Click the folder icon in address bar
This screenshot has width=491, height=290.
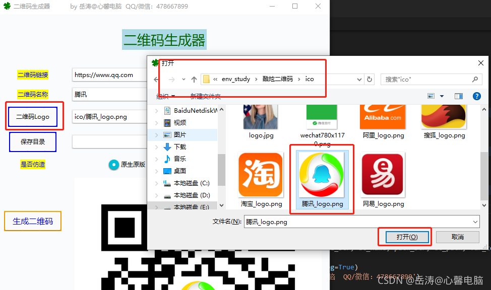(x=206, y=79)
